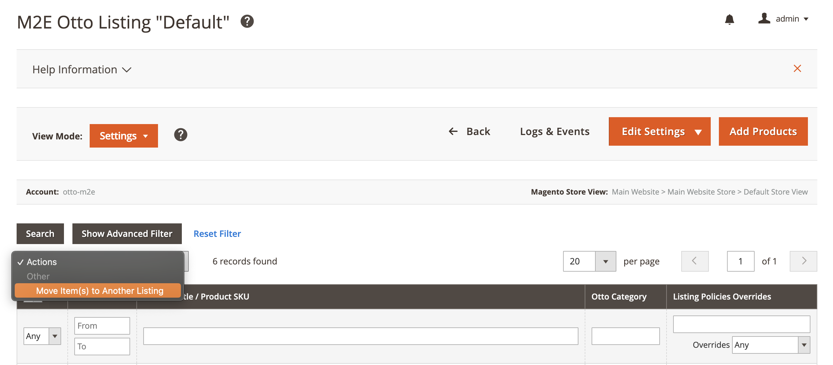The image size is (833, 365).
Task: Open the Overrides Any dropdown
Action: [x=771, y=345]
